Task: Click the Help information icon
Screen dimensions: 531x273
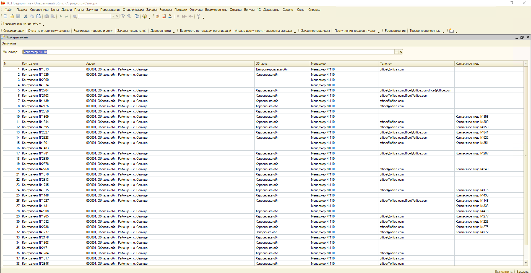Action: (x=144, y=17)
